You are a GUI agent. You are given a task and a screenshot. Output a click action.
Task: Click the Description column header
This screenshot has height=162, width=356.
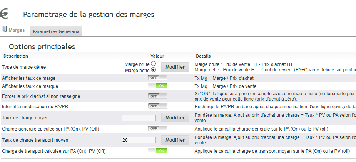pos(16,56)
